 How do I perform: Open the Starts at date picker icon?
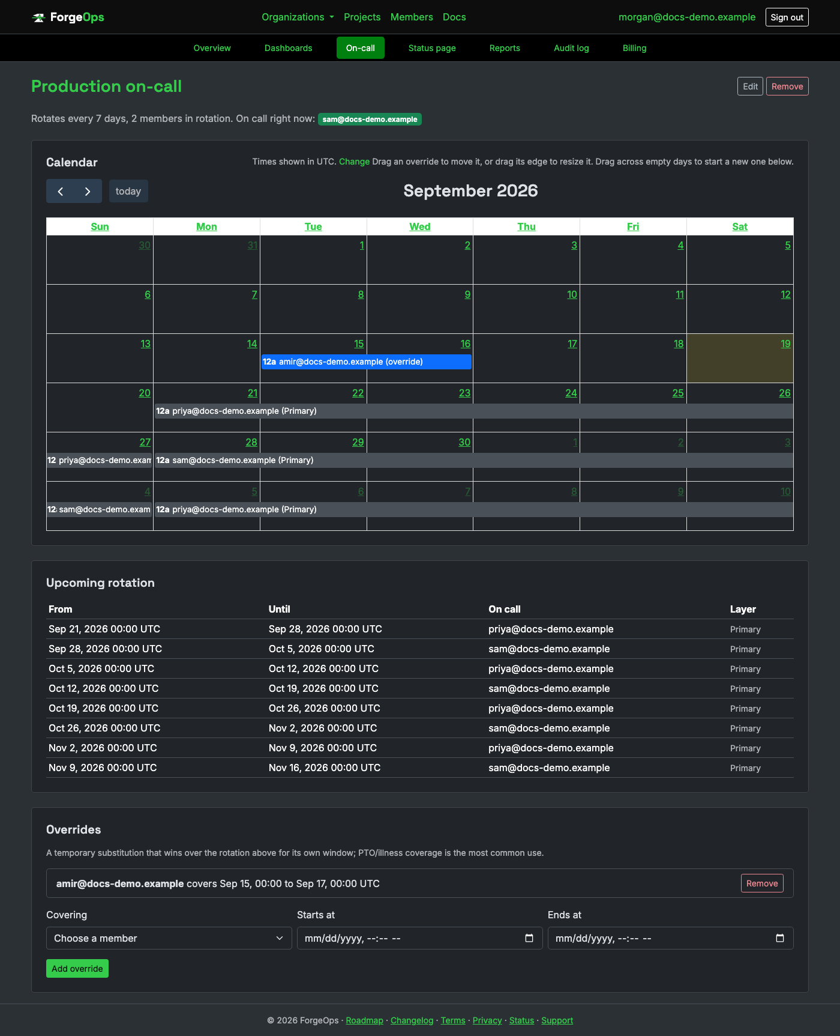pyautogui.click(x=529, y=938)
